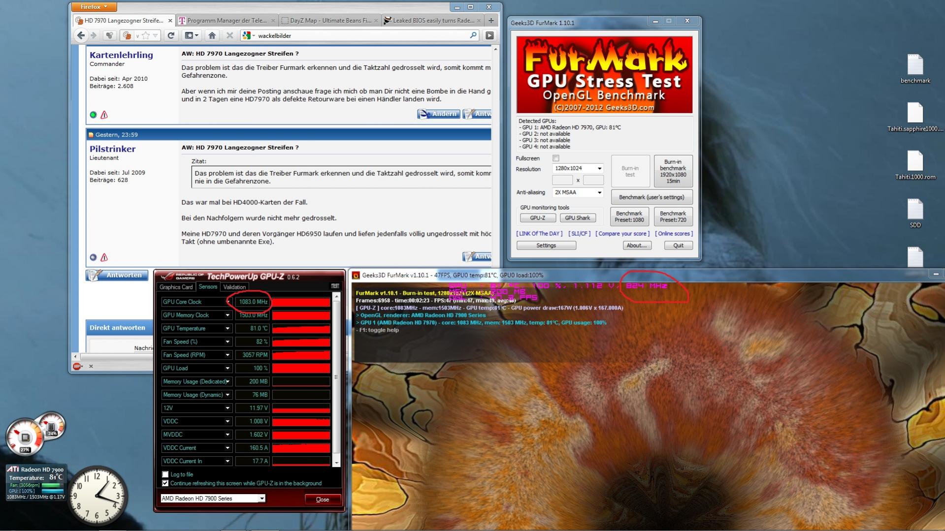Enable the Log to file checkbox in GPU-Z

(165, 474)
